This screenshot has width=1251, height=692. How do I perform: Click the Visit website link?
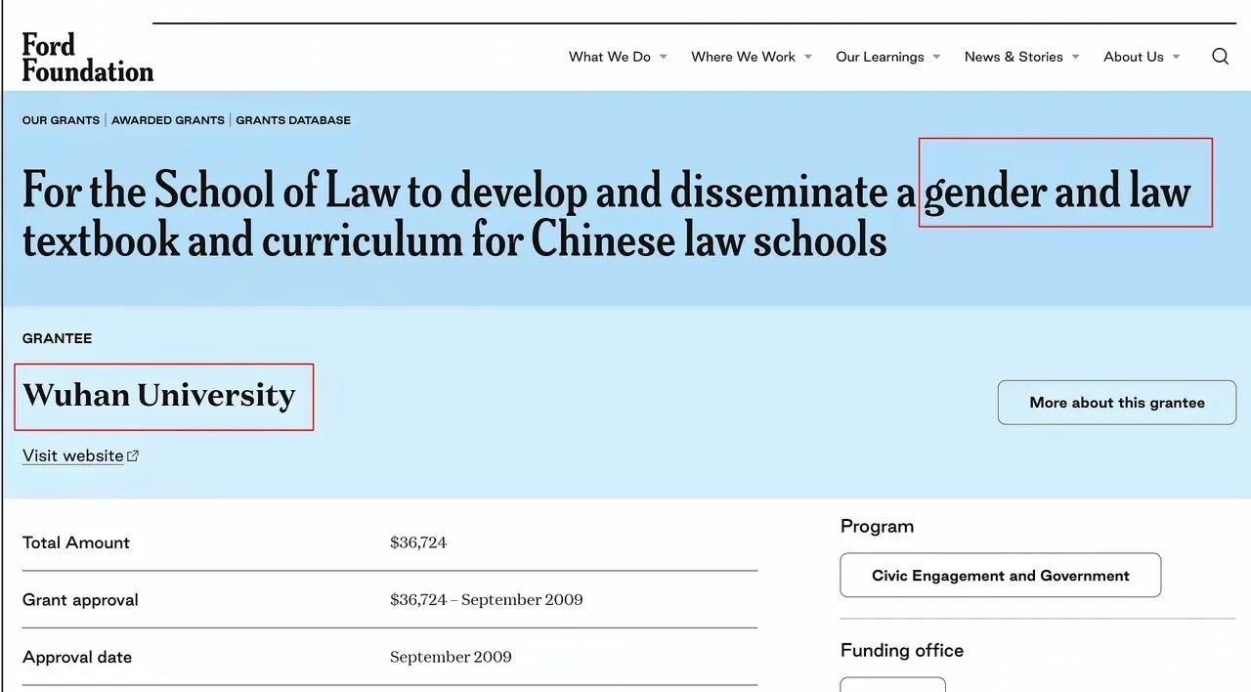click(73, 455)
